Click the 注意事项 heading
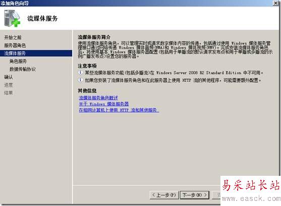This screenshot has width=281, height=206. (x=87, y=66)
